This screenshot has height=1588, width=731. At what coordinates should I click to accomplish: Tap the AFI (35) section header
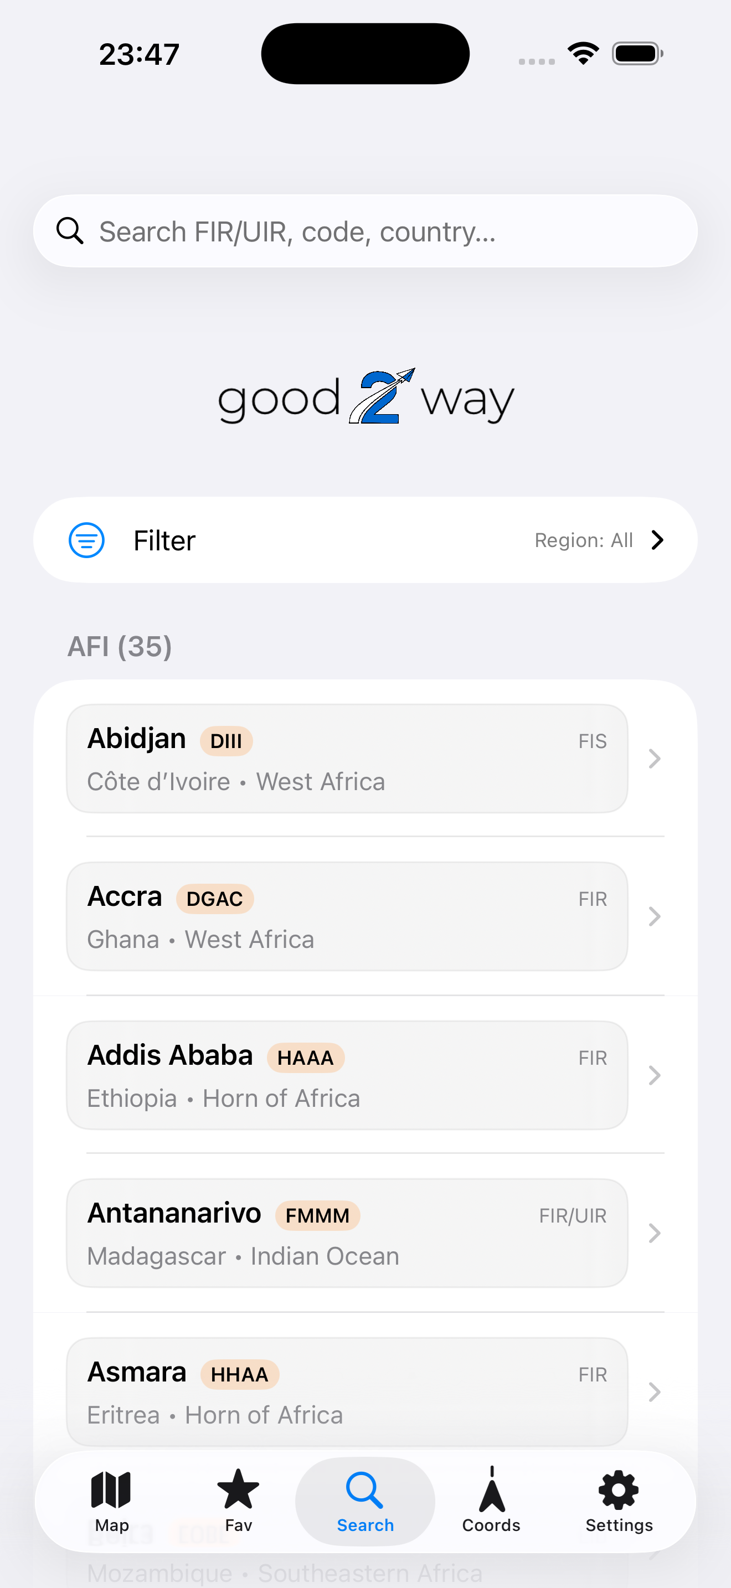[x=120, y=647]
